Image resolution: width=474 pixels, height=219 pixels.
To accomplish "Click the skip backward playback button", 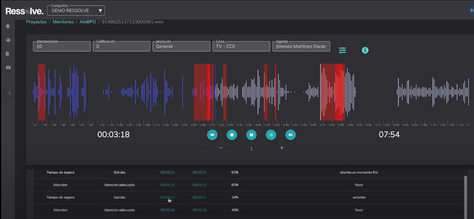I will 212,134.
